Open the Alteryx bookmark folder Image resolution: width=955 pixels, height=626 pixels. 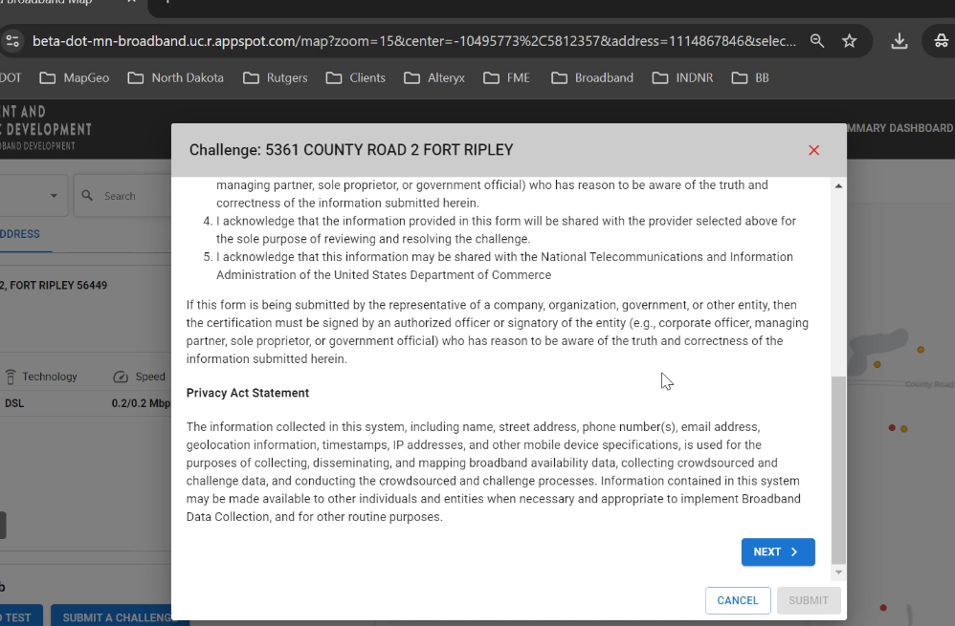[x=434, y=77]
